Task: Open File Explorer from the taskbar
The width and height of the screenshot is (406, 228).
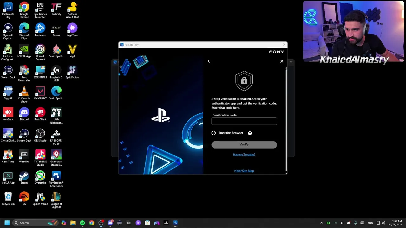Action: pyautogui.click(x=73, y=223)
